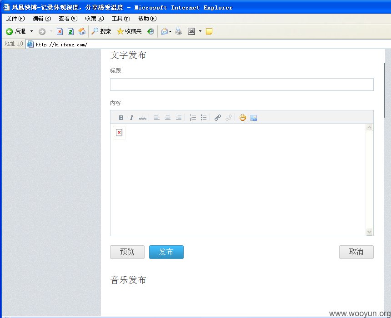Insert hyperlink with chain icon
Screen dimensions: 391x318
tap(218, 118)
